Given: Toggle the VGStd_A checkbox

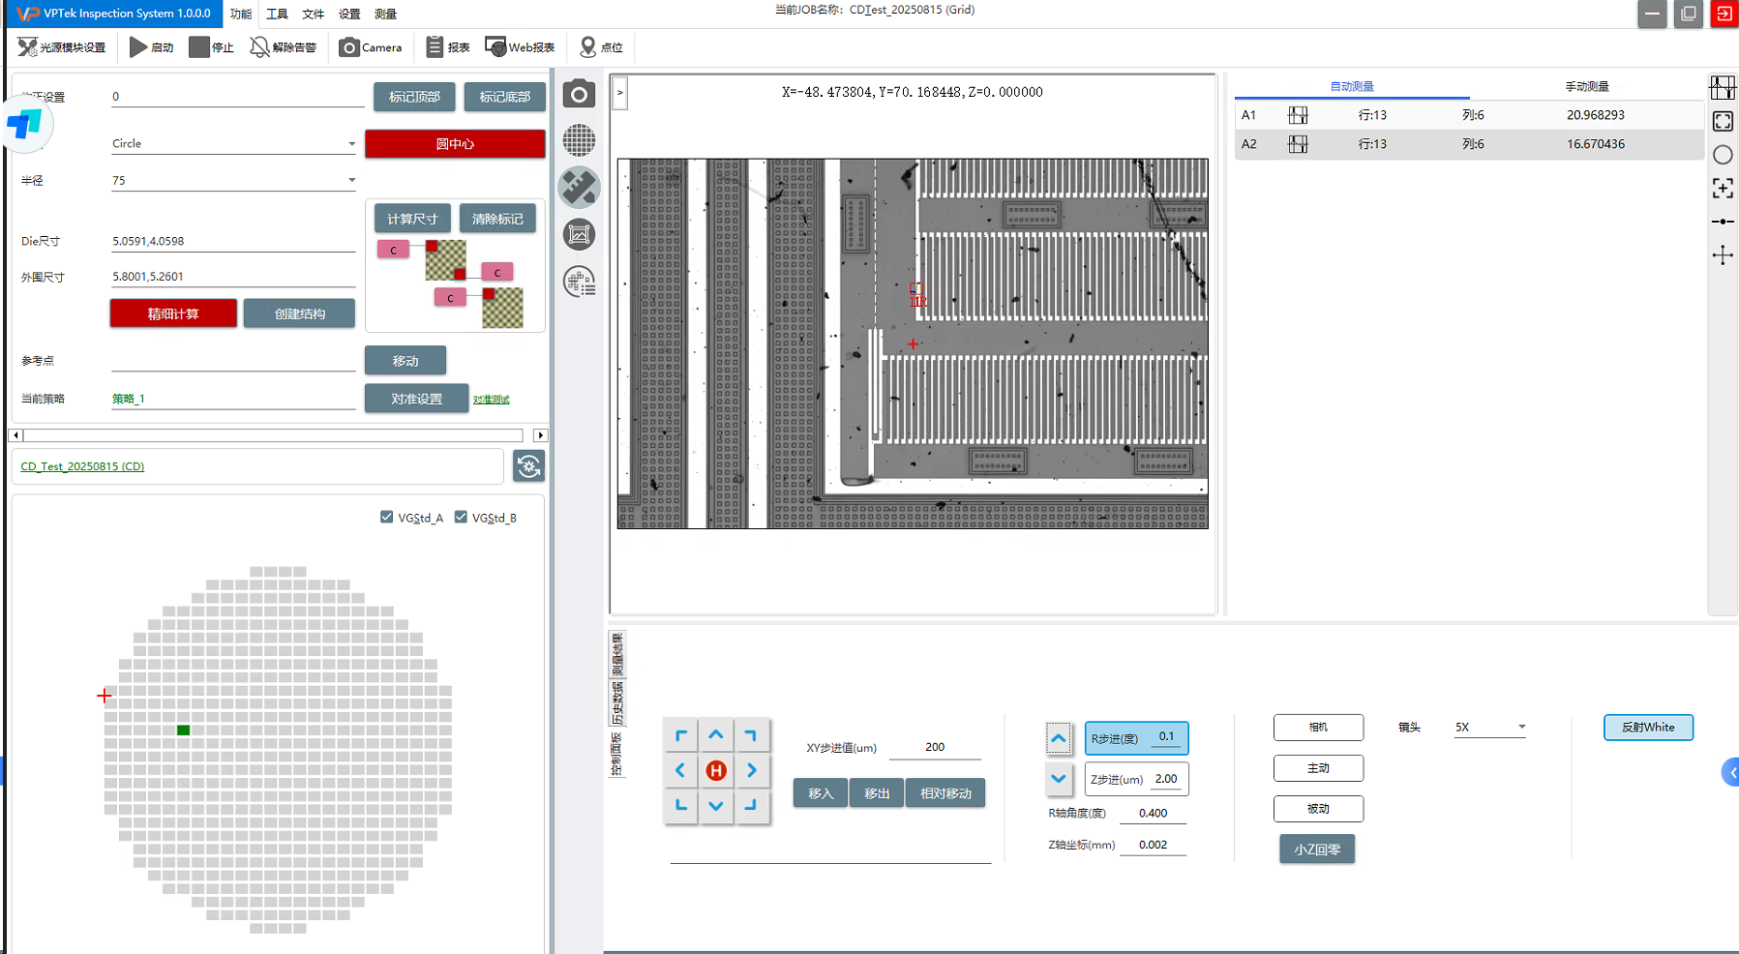Looking at the screenshot, I should click(387, 518).
